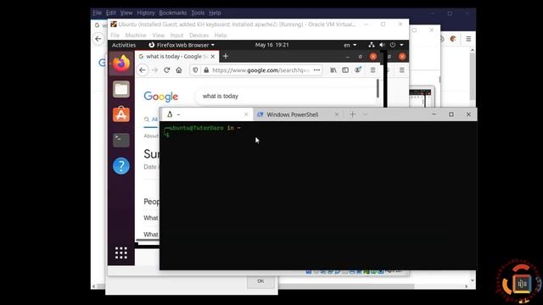Open the 'en' input language dropdown
The width and height of the screenshot is (543, 305).
[x=350, y=45]
